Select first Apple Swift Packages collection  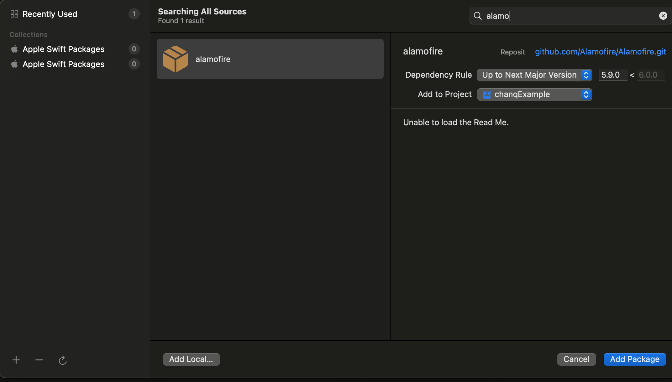[63, 49]
